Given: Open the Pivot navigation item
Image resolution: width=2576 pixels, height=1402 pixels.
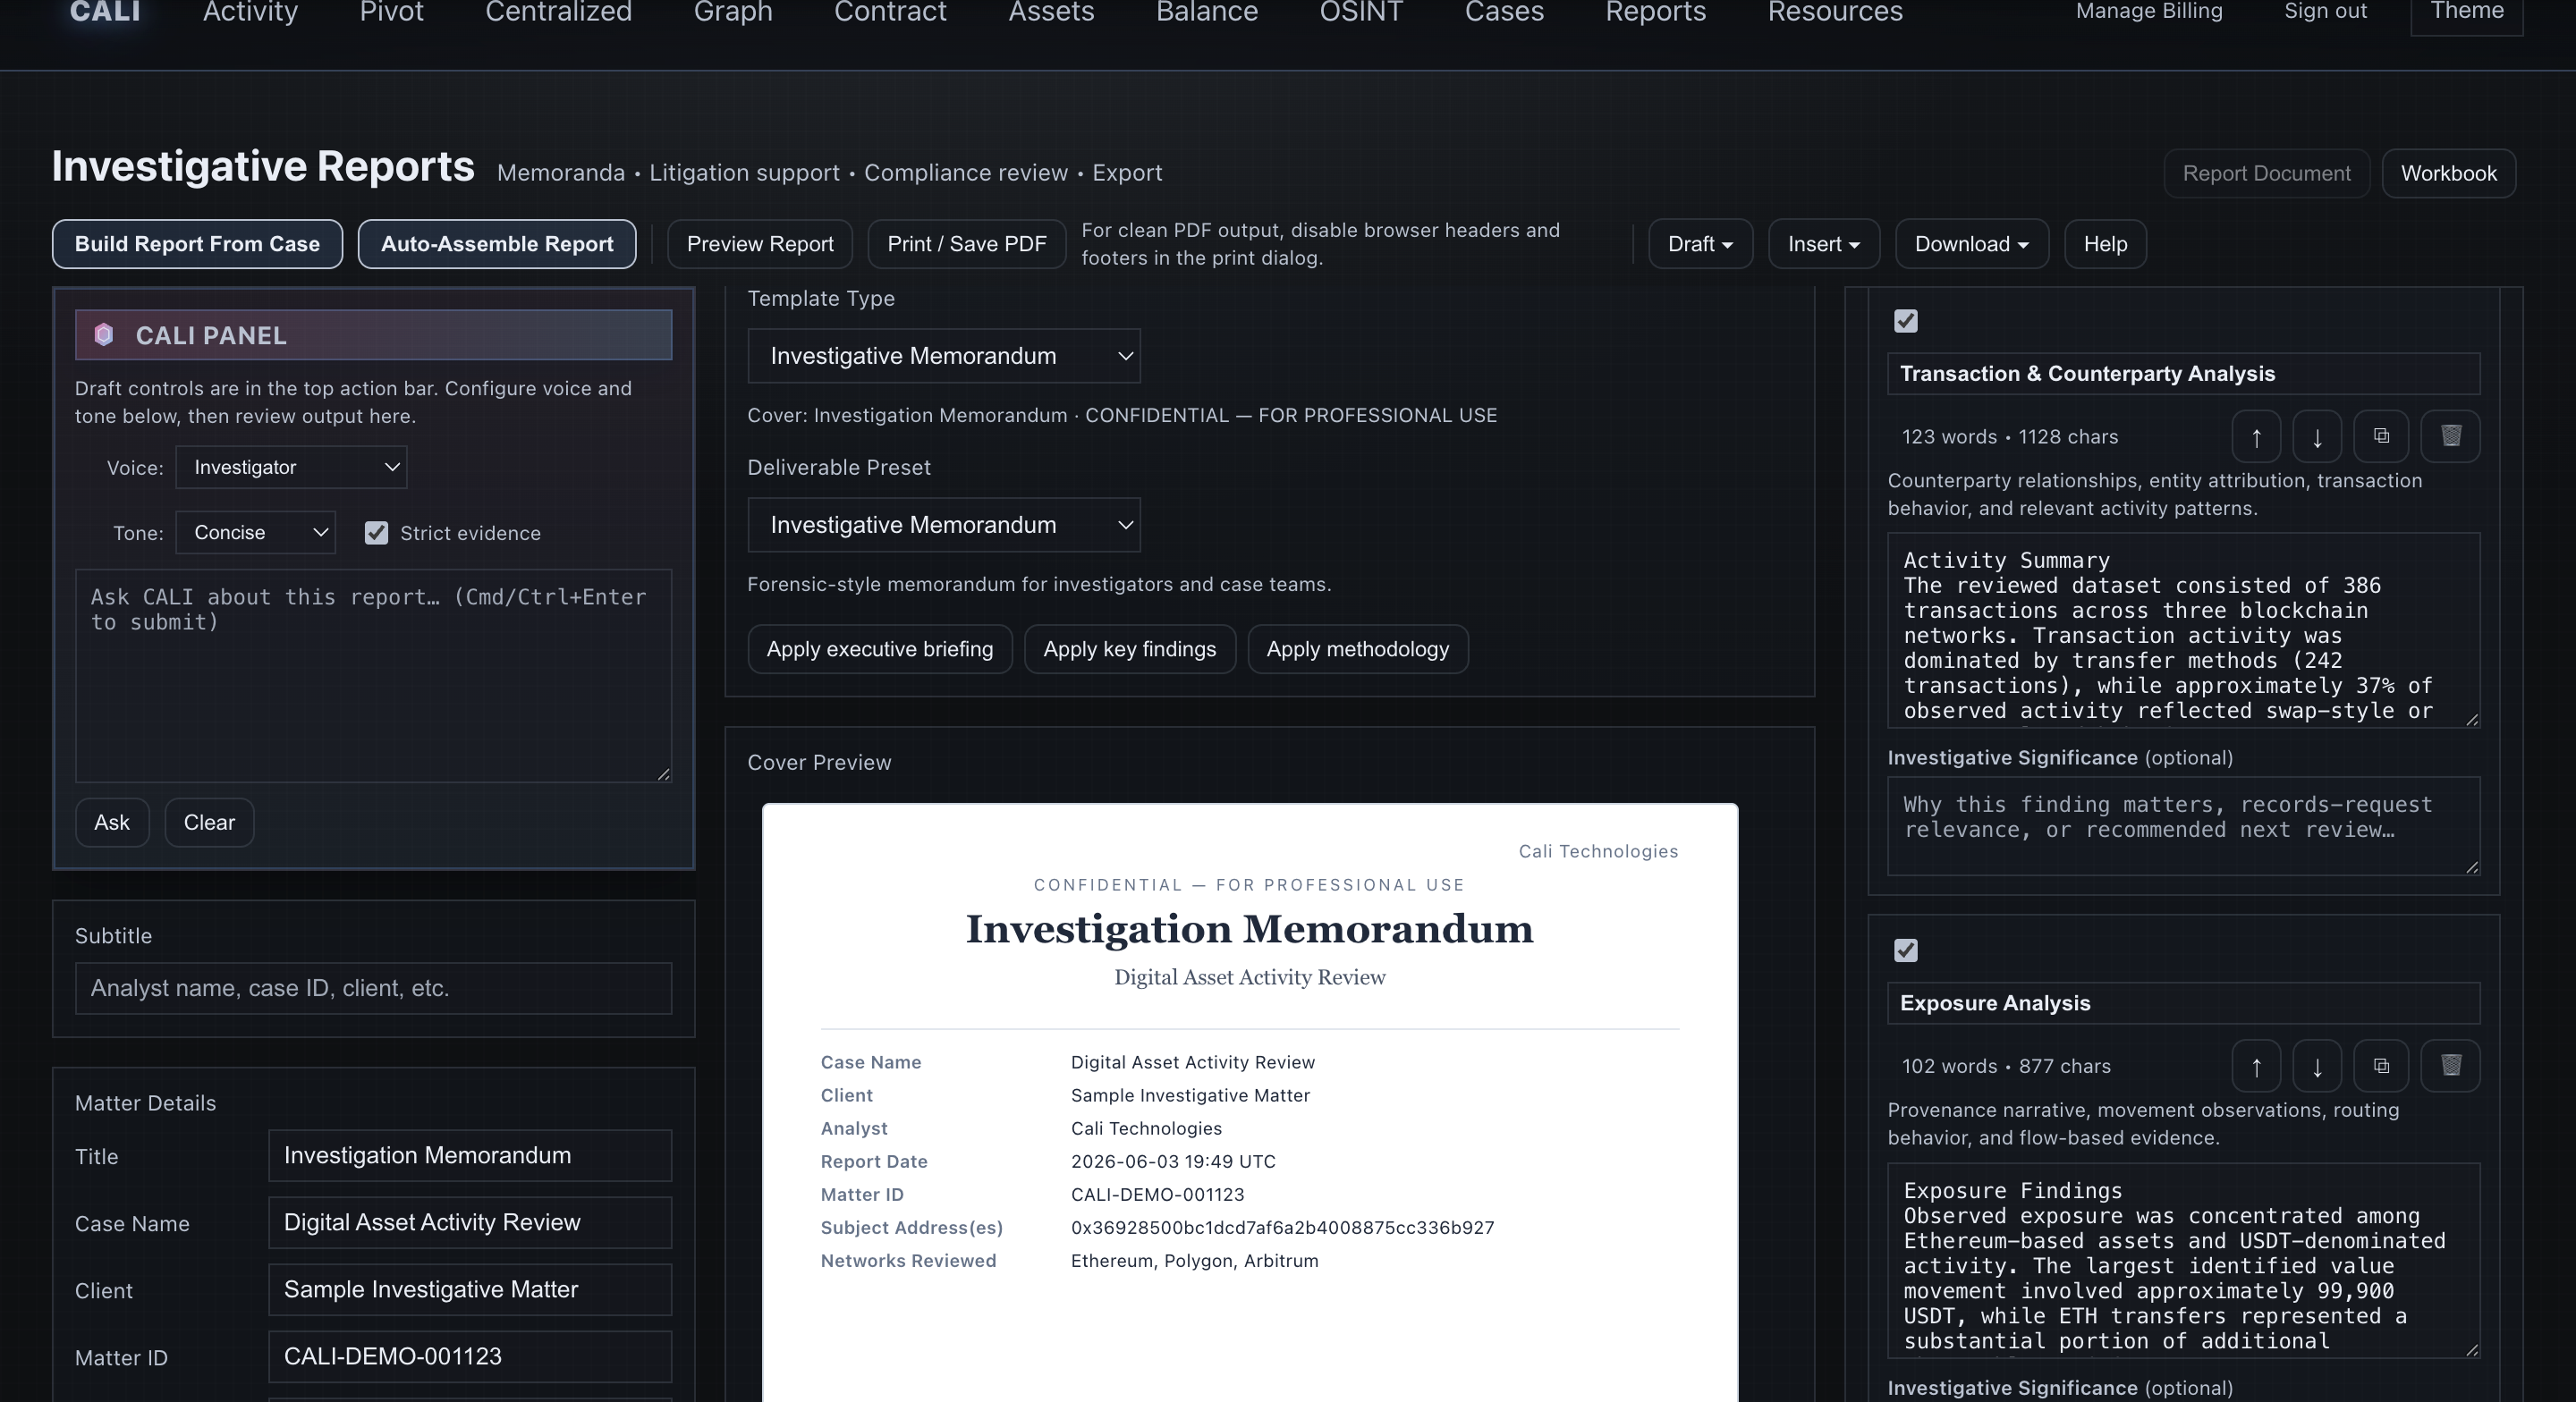Looking at the screenshot, I should tap(392, 12).
